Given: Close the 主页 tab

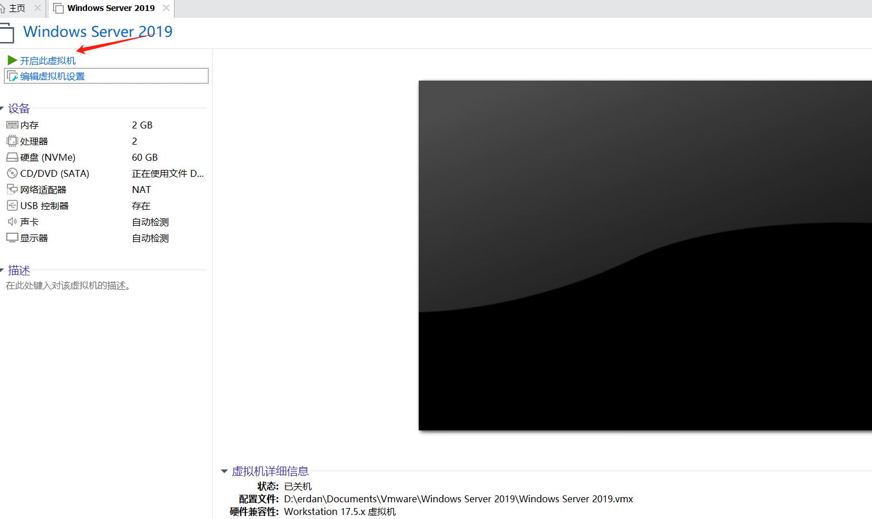Looking at the screenshot, I should coord(37,8).
